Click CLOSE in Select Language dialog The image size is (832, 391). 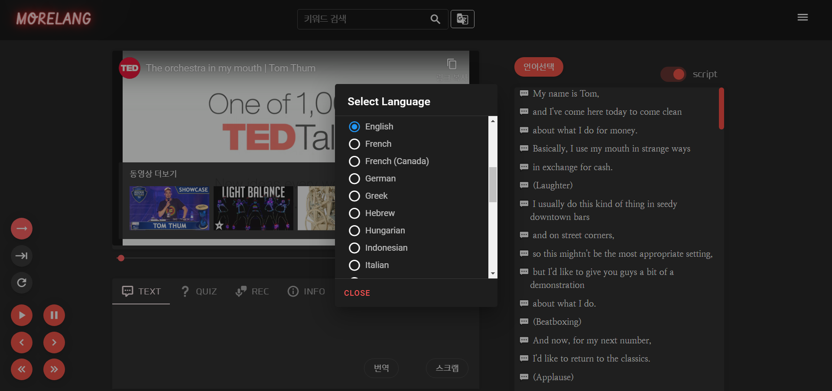click(x=357, y=293)
